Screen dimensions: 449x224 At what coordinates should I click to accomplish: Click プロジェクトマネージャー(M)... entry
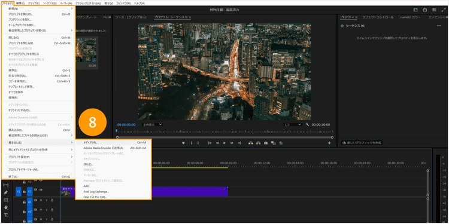click(x=39, y=170)
